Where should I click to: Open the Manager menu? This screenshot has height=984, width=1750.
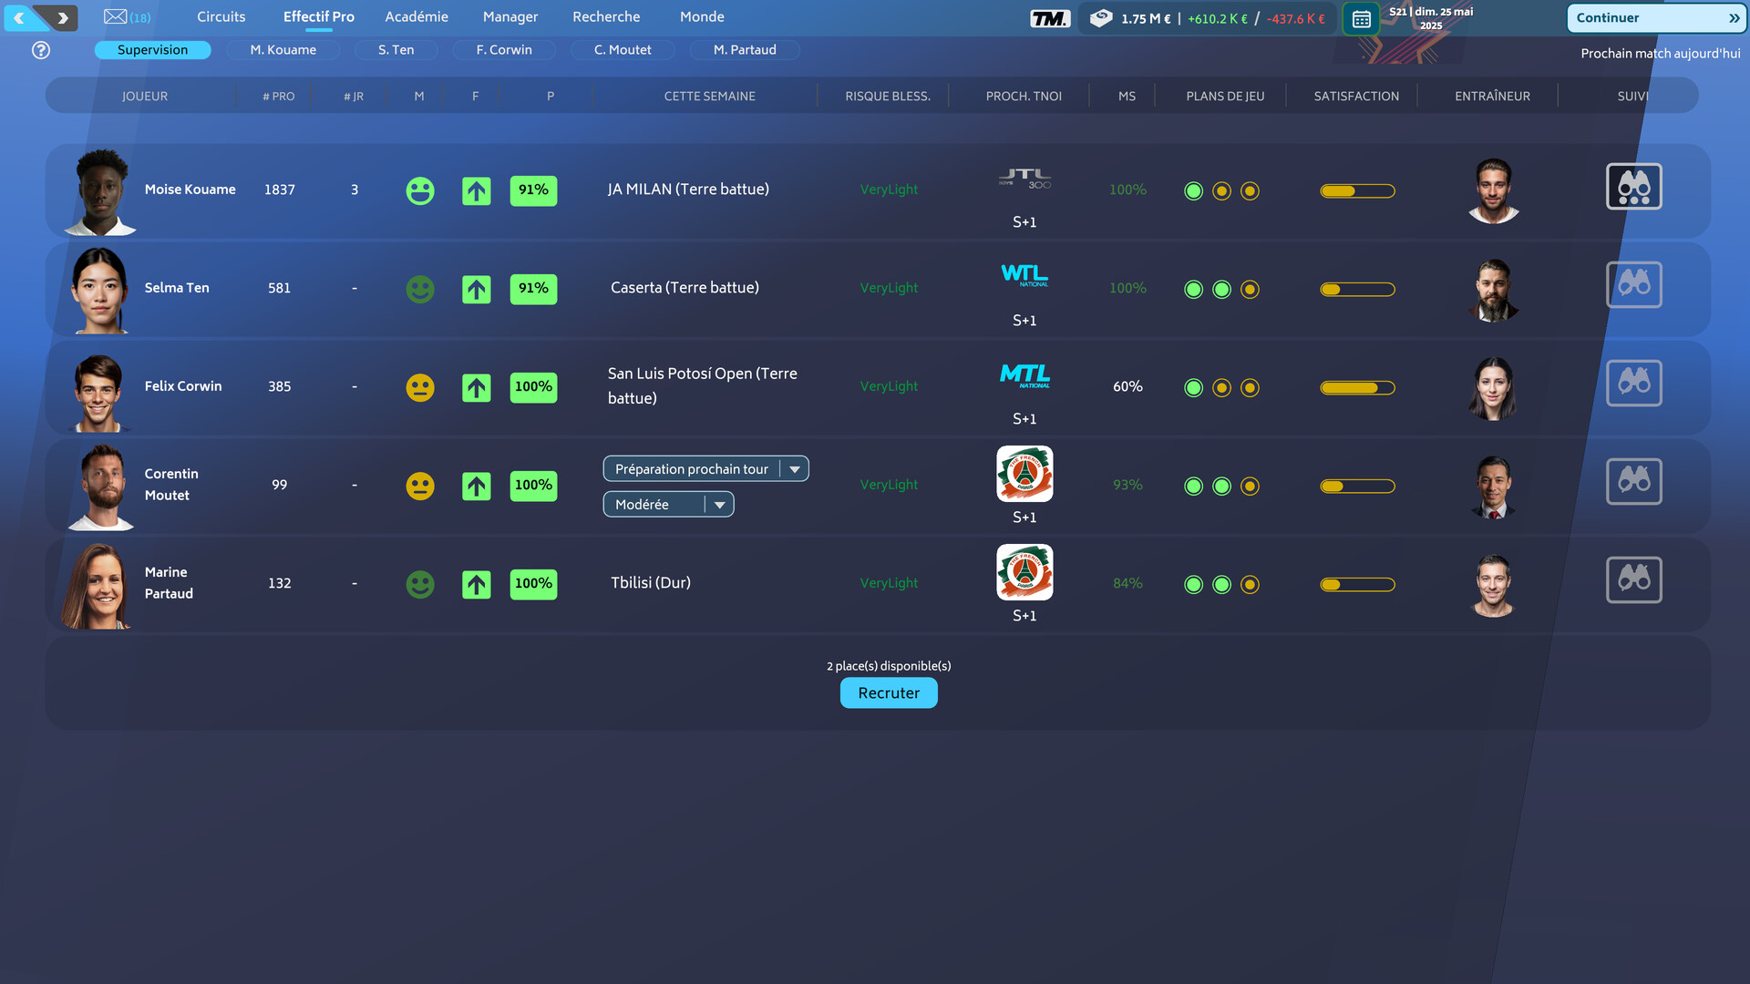tap(510, 17)
